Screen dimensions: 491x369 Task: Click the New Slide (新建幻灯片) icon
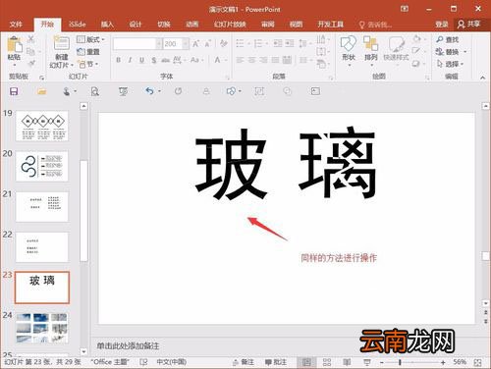[61, 43]
